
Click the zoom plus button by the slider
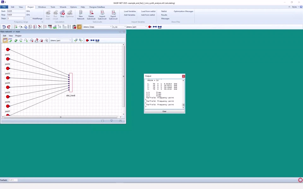[x=120, y=121]
